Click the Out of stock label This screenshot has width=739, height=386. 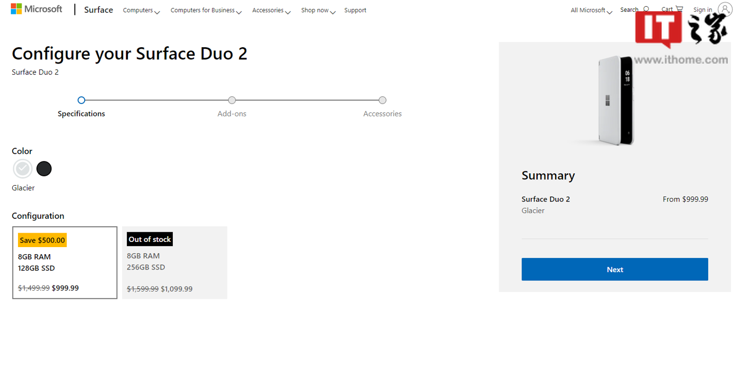click(x=150, y=239)
